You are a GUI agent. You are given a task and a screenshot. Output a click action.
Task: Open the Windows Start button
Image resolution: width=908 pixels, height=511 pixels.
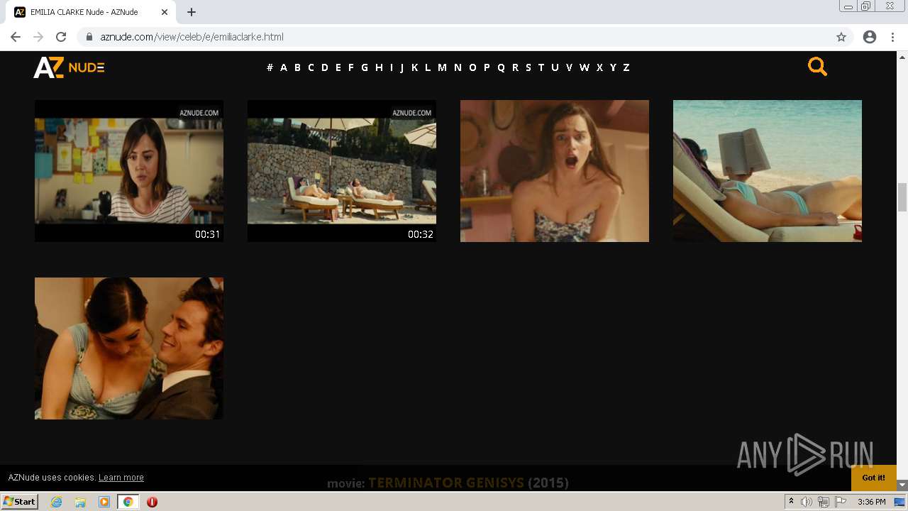(x=20, y=502)
